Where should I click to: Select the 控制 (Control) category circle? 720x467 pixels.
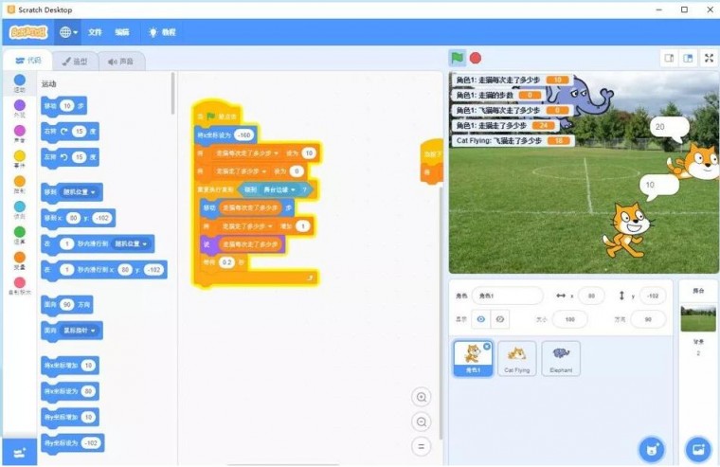pyautogui.click(x=19, y=181)
